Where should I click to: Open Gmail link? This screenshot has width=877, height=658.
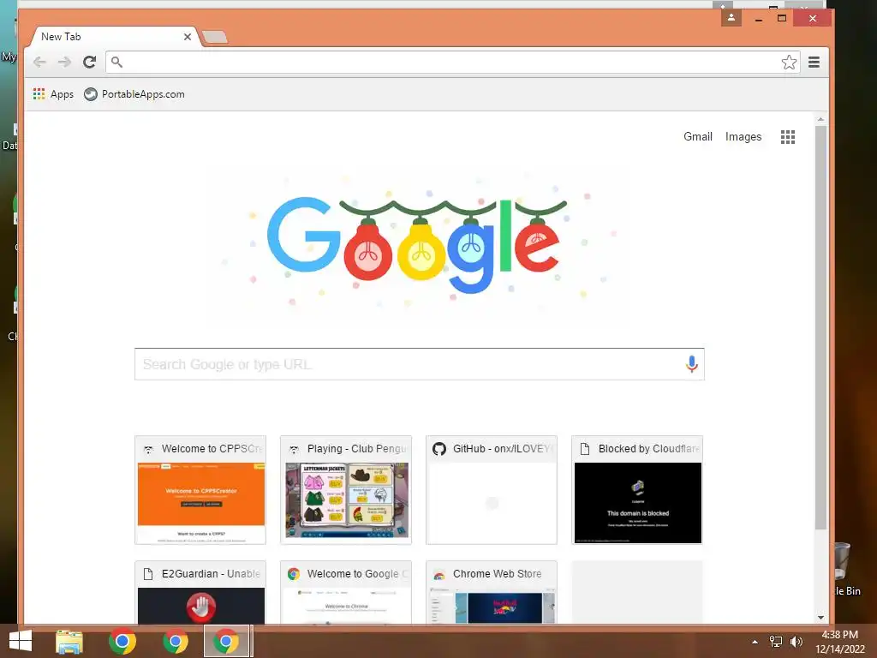697,136
